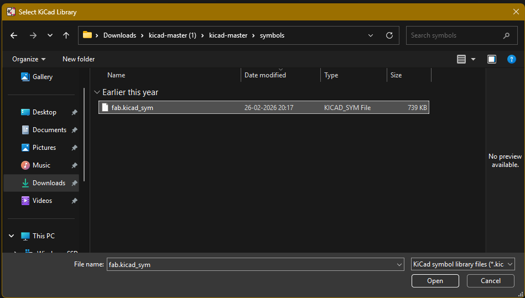
Task: Expand the File name dropdown arrow
Action: point(399,265)
